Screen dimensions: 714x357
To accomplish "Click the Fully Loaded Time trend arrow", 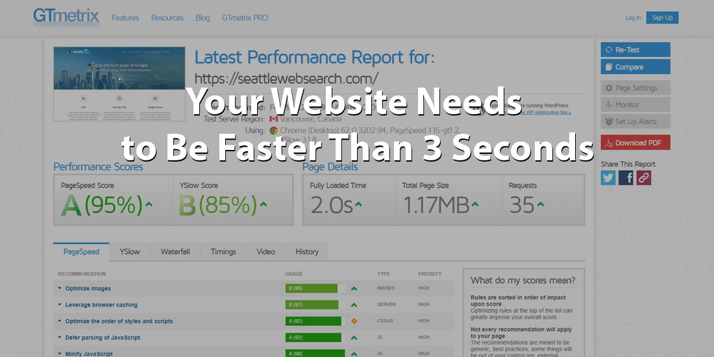I will [358, 204].
